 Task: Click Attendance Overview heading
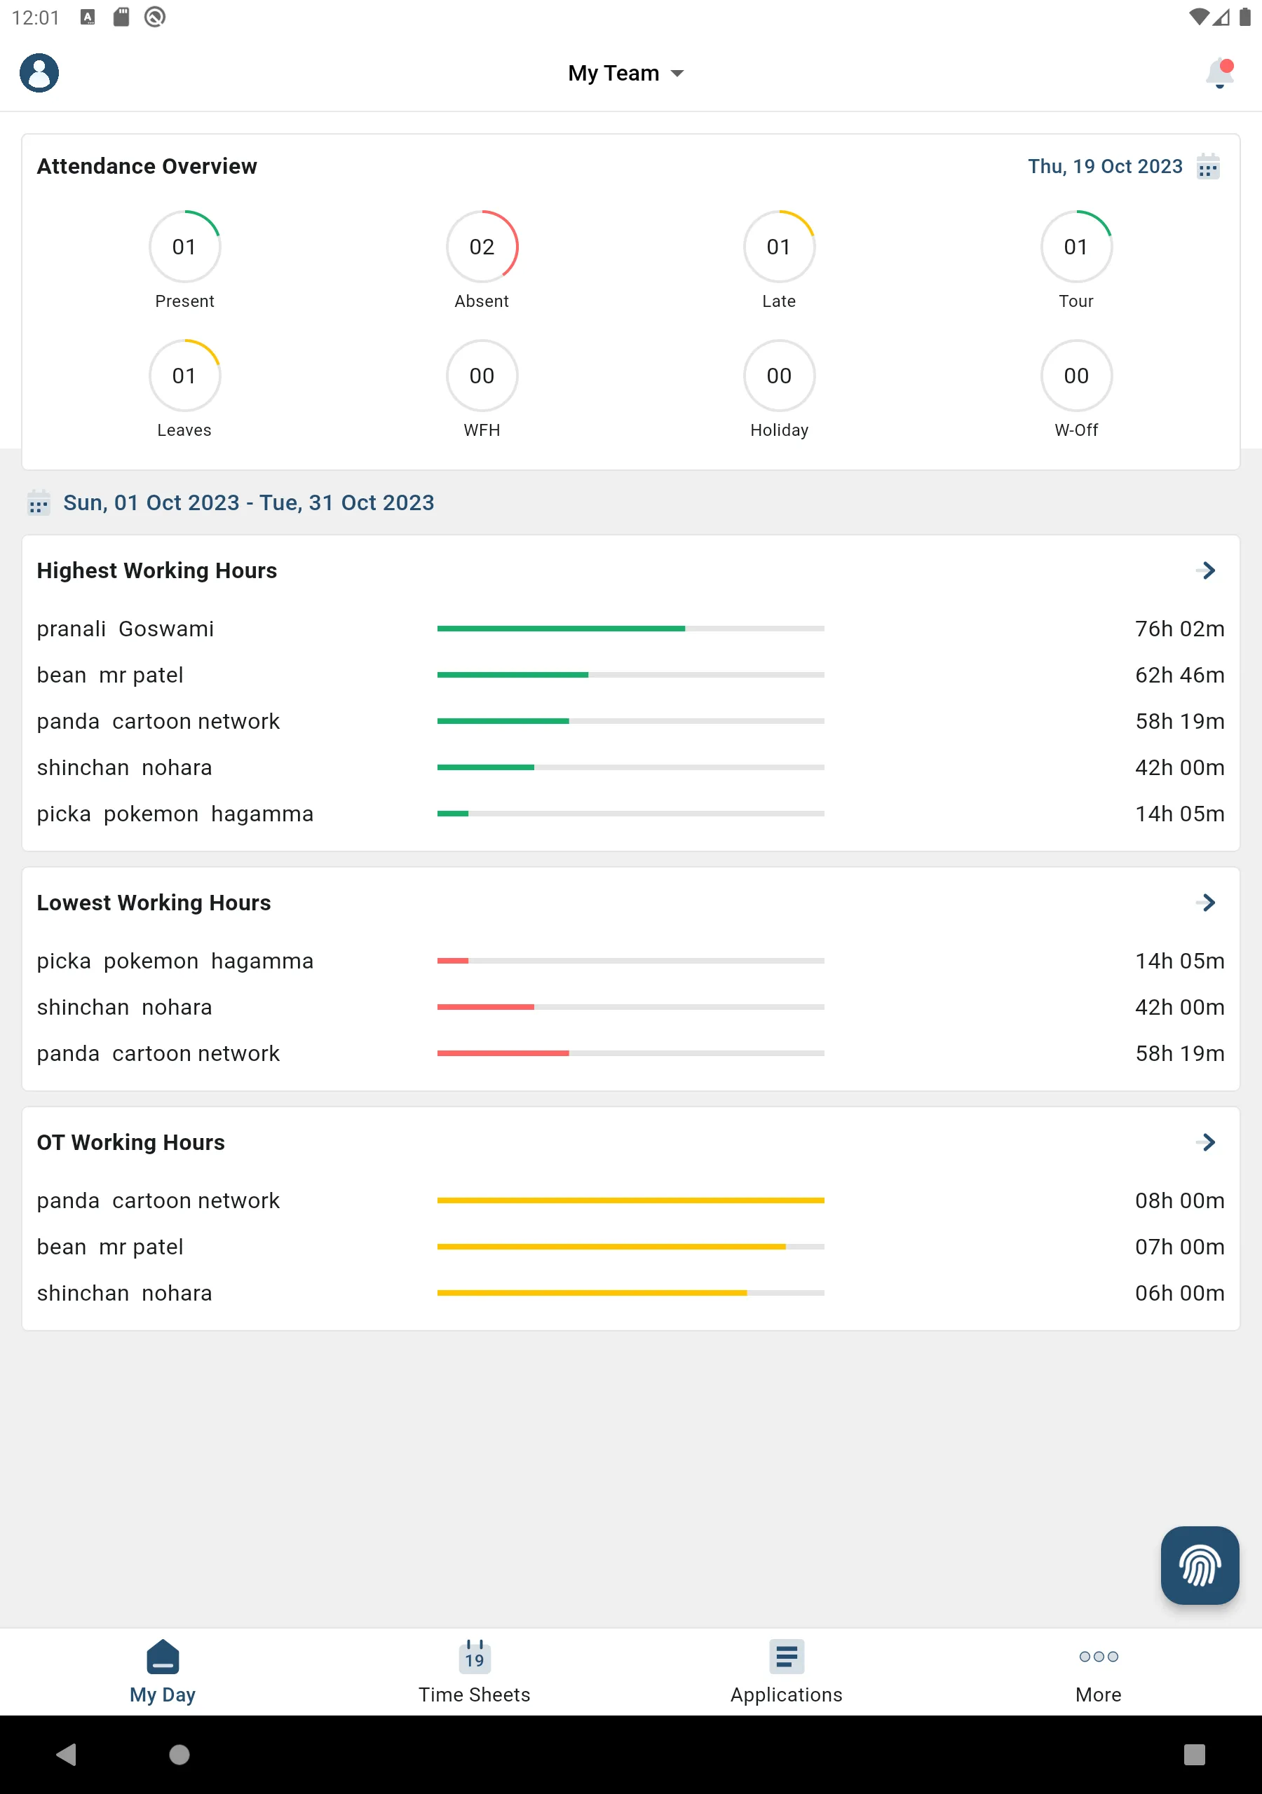coord(147,166)
